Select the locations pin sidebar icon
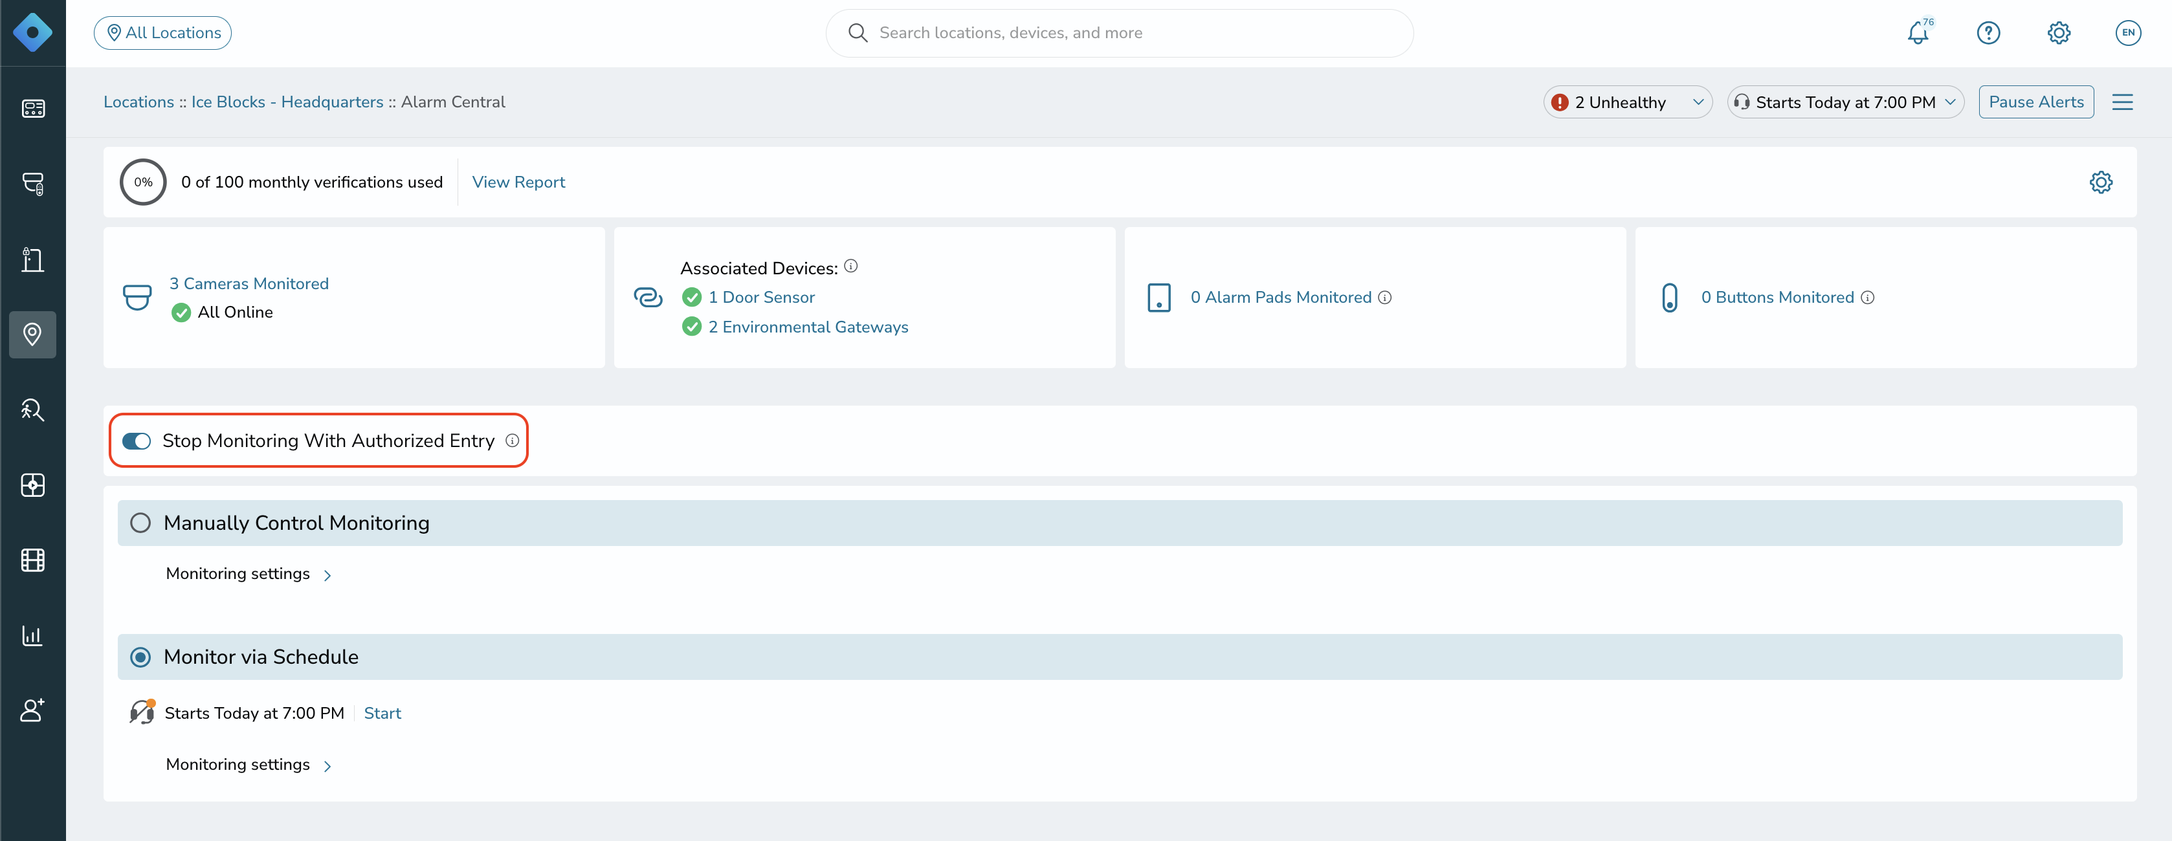 point(33,334)
